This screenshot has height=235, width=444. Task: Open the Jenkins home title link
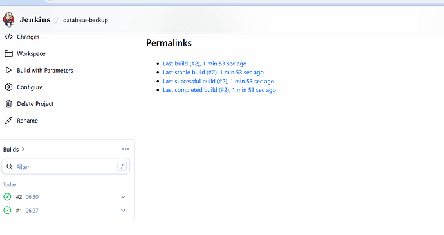click(x=35, y=19)
